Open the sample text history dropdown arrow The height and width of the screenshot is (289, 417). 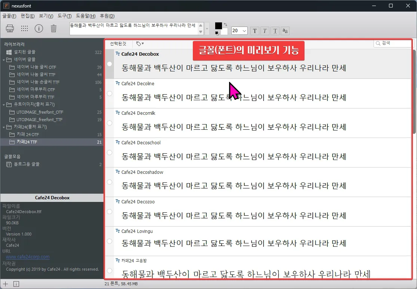tap(207, 28)
